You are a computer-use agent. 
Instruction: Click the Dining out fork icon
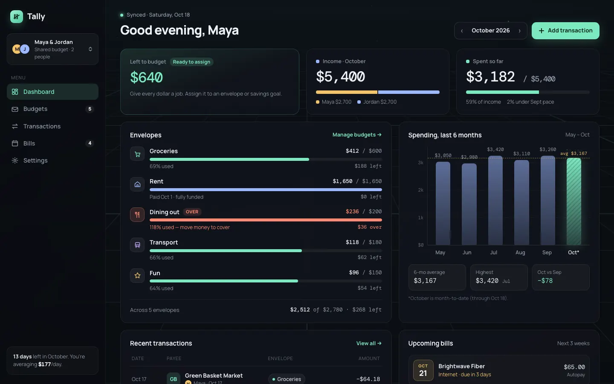[137, 215]
